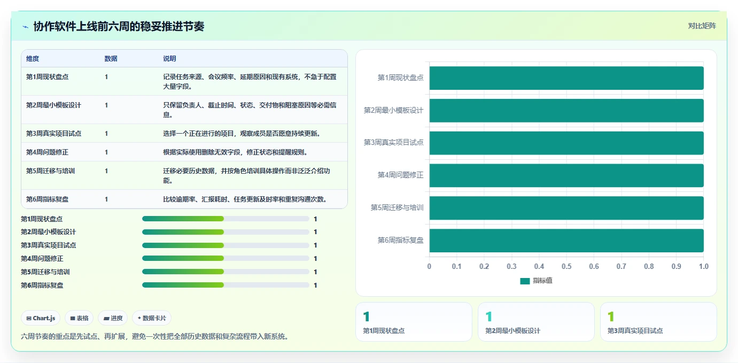Click the icon inside the Chart.js chip
Viewport: 738px width, 363px height.
[29, 318]
